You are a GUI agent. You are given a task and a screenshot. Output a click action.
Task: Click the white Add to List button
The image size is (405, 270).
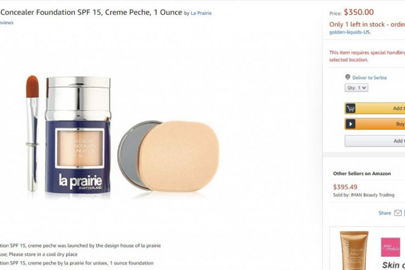(376, 141)
